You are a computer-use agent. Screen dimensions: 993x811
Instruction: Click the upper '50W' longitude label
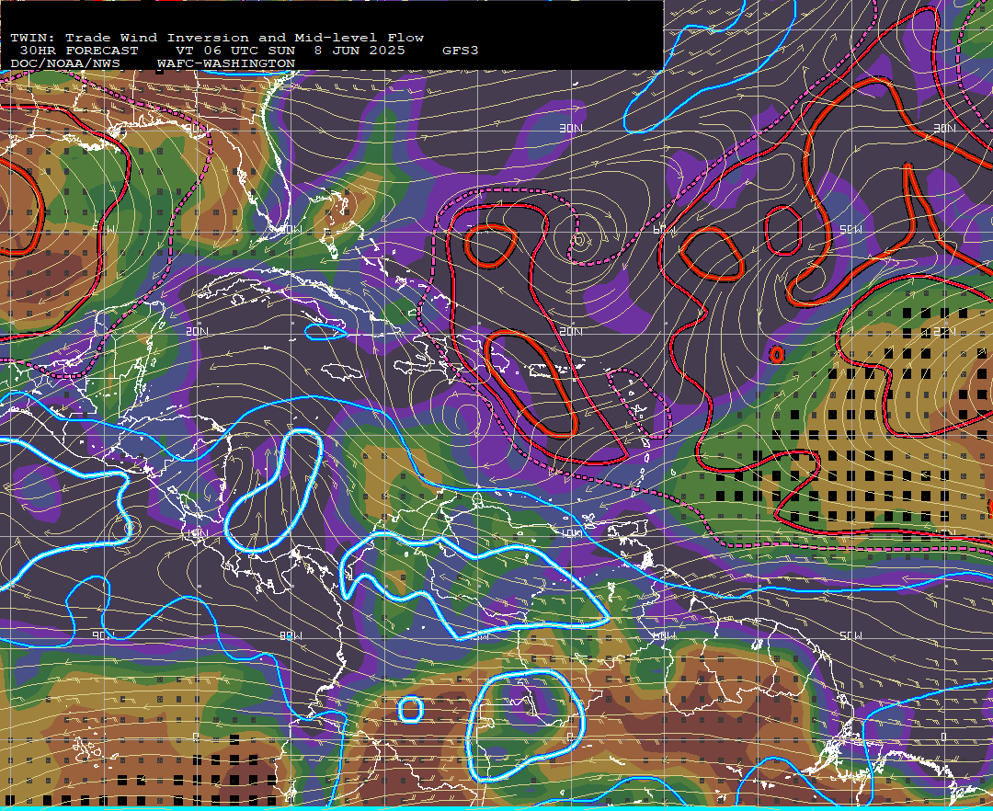coord(850,229)
